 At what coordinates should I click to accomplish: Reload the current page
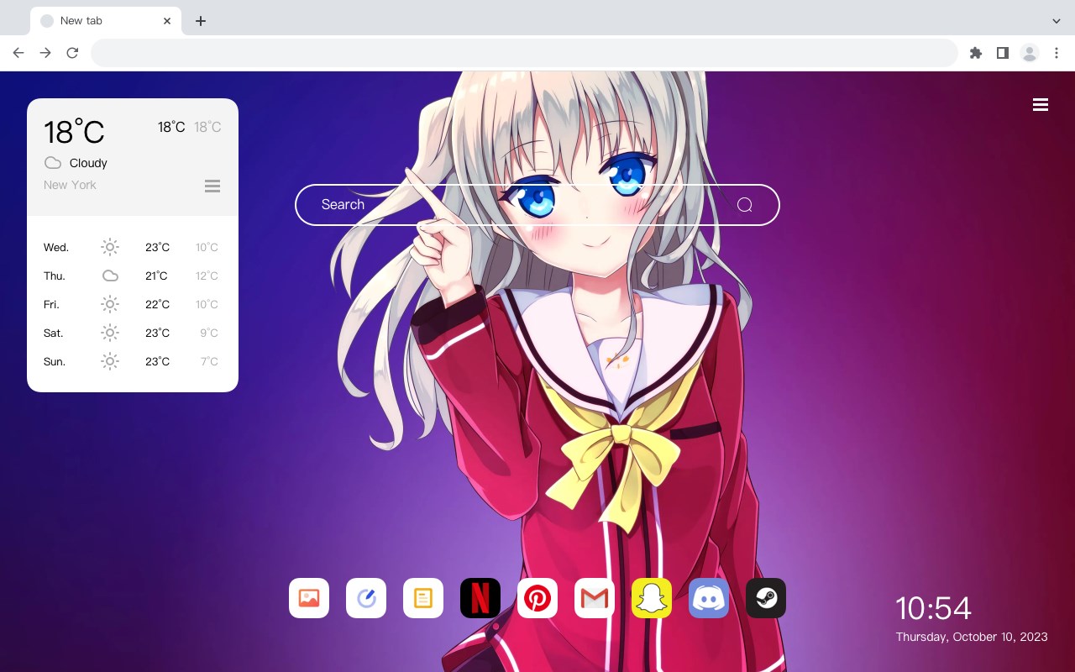click(x=72, y=53)
